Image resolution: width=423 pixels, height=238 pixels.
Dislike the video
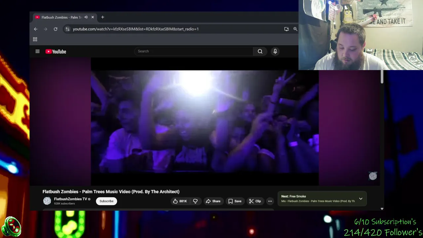click(195, 201)
